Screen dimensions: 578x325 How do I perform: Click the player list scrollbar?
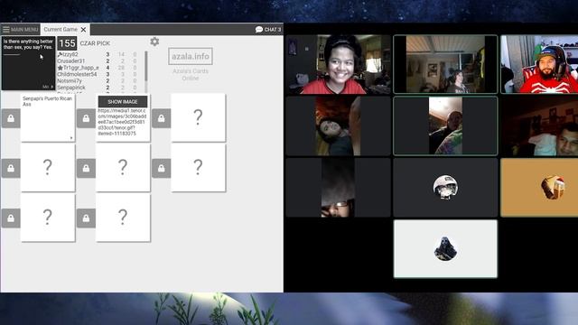[x=146, y=66]
